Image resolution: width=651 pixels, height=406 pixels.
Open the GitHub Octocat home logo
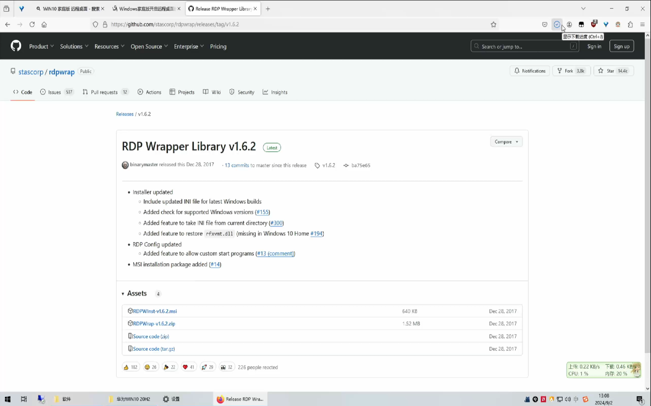click(x=16, y=46)
